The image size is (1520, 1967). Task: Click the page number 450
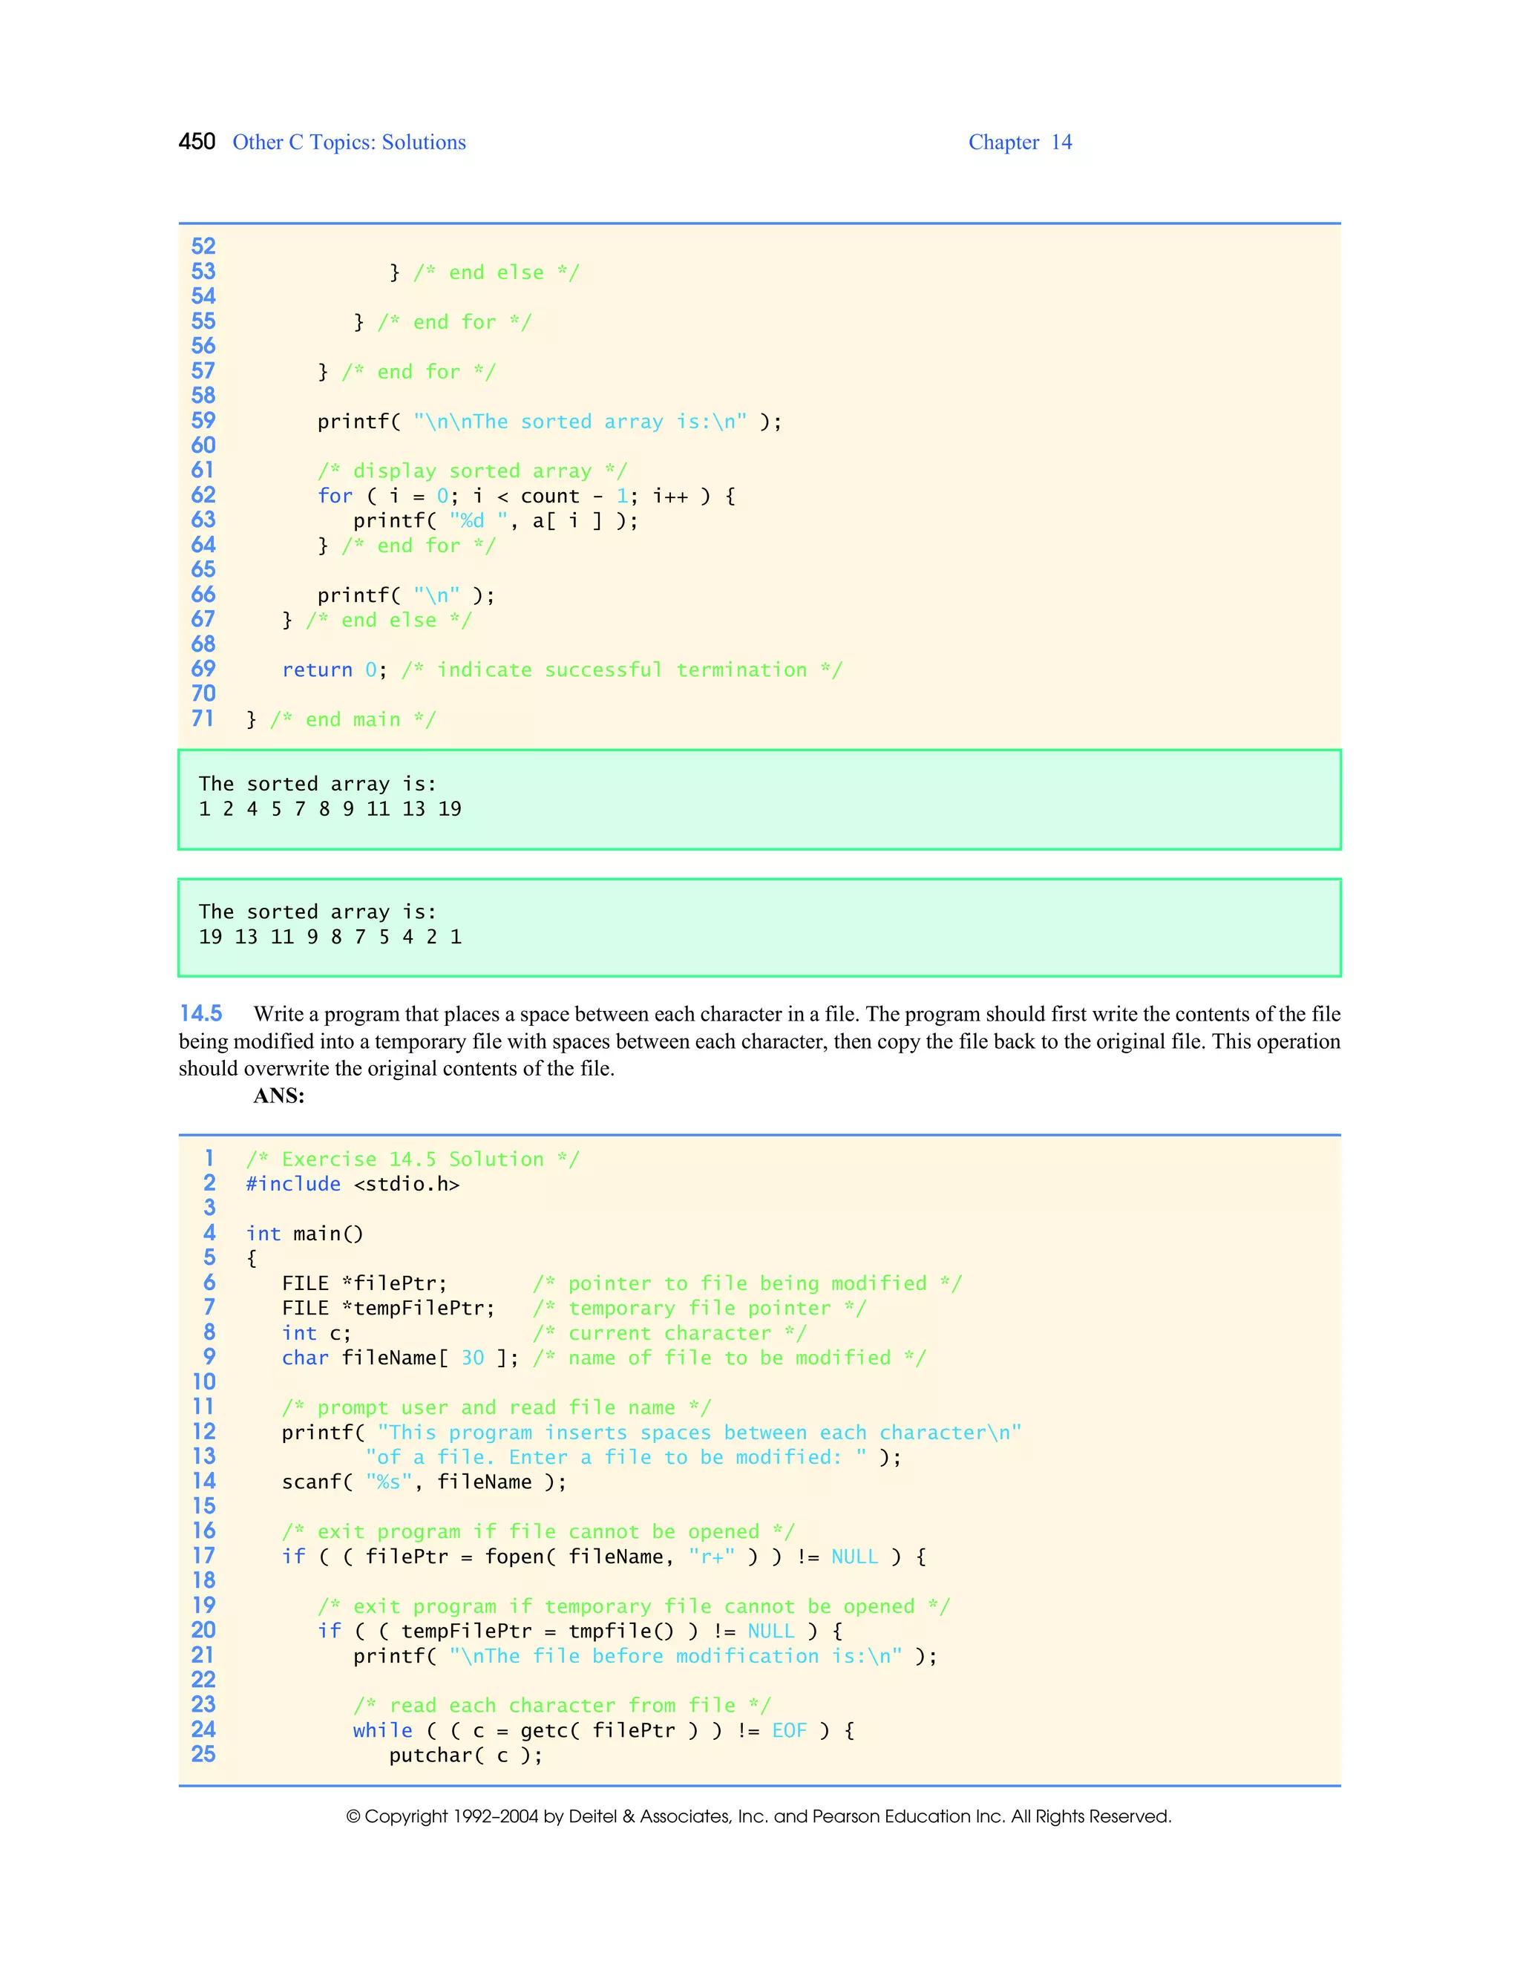pyautogui.click(x=196, y=141)
